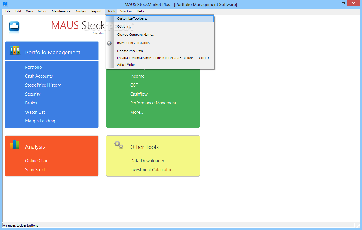362x230 pixels.
Task: Choose Customize Toolbars from the Tools menu
Action: (x=159, y=19)
